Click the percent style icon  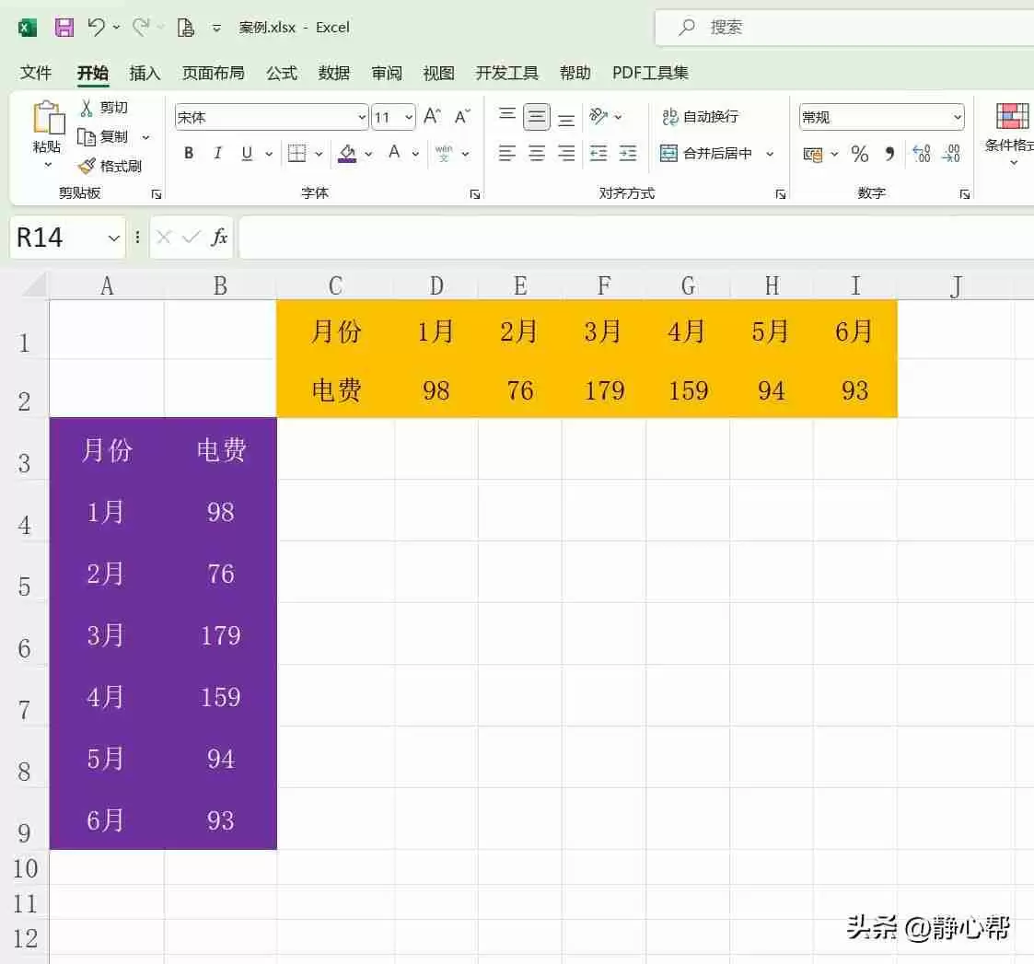(x=860, y=154)
